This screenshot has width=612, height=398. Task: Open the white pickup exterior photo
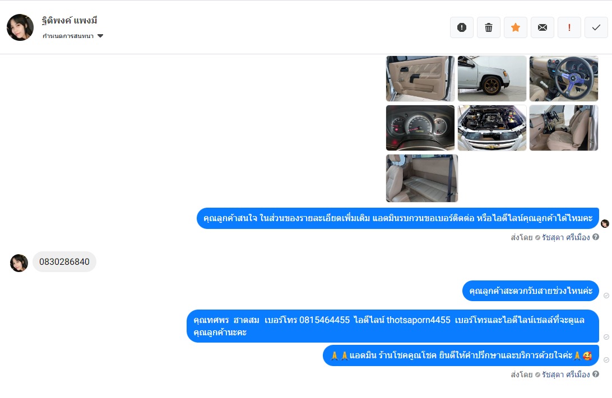(492, 78)
